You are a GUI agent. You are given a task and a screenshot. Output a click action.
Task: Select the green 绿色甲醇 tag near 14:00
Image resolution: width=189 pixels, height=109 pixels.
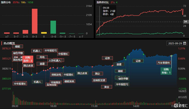coord(123,79)
